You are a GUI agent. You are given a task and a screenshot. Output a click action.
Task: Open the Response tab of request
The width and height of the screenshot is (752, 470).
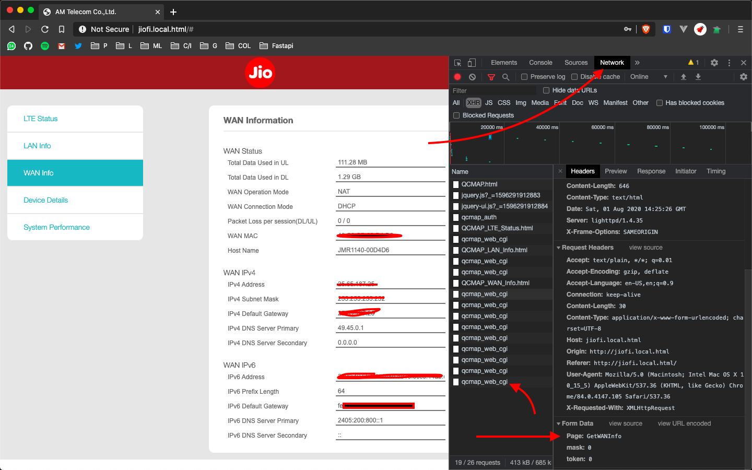651,171
